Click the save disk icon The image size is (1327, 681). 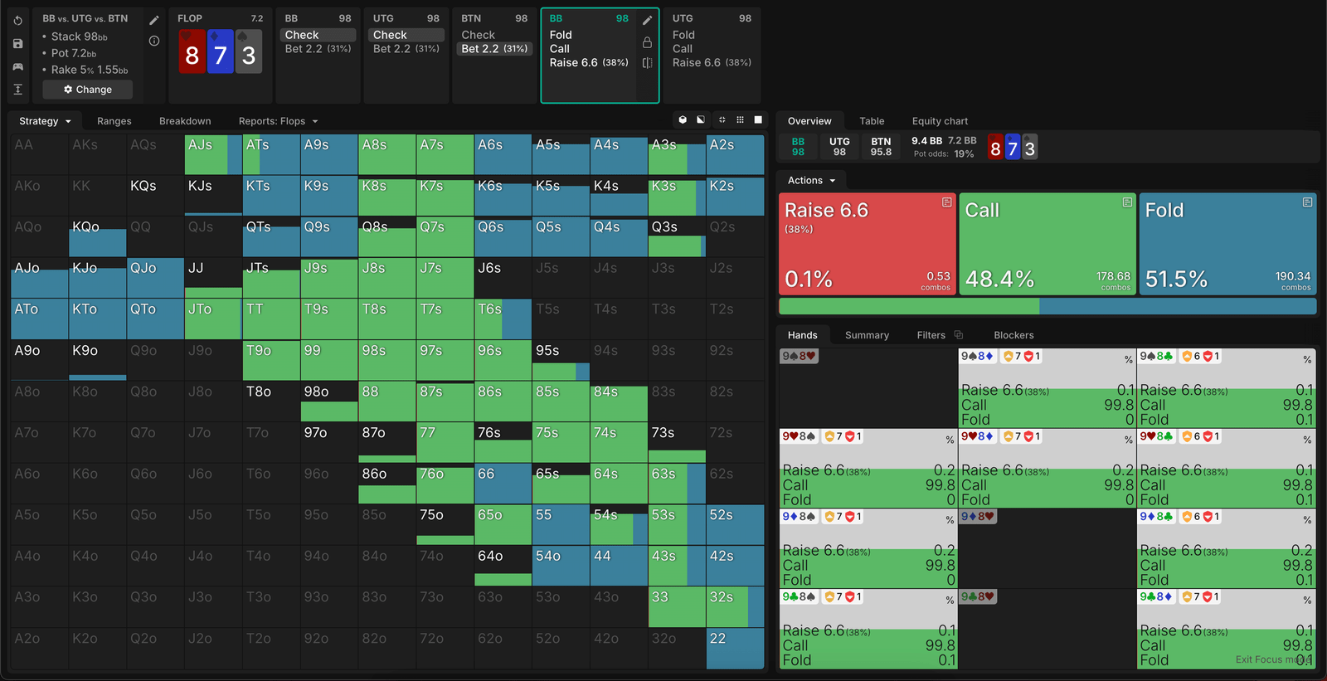tap(18, 43)
